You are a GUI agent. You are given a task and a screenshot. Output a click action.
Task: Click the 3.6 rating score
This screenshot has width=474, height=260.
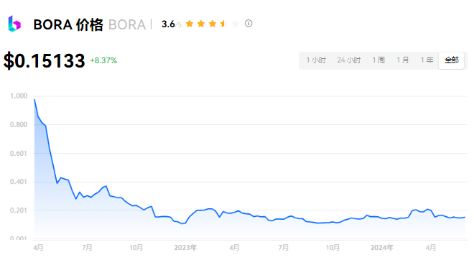168,24
